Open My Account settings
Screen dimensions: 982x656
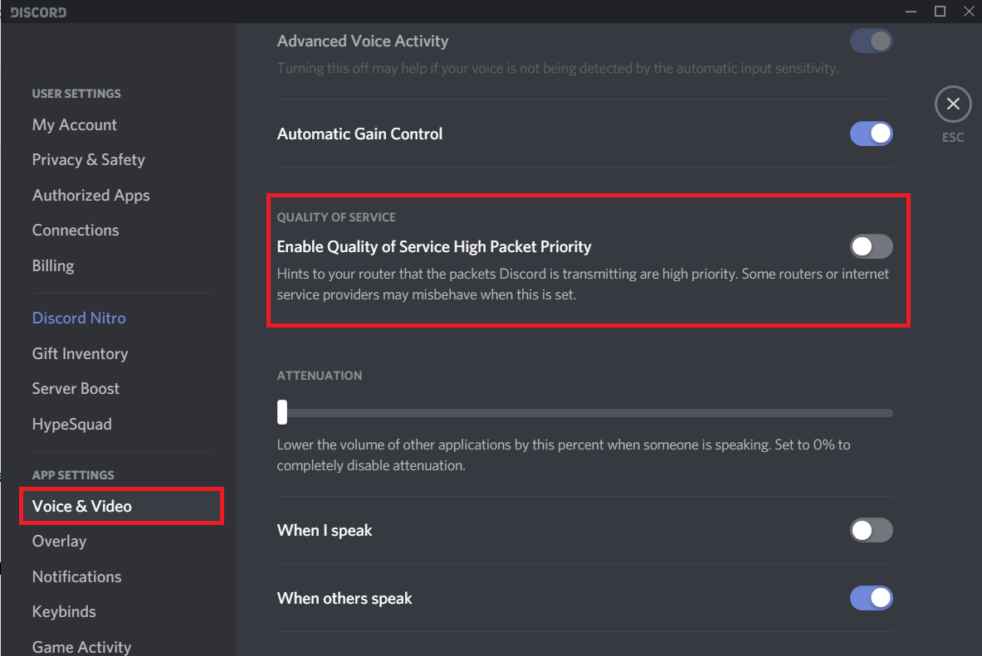point(74,124)
